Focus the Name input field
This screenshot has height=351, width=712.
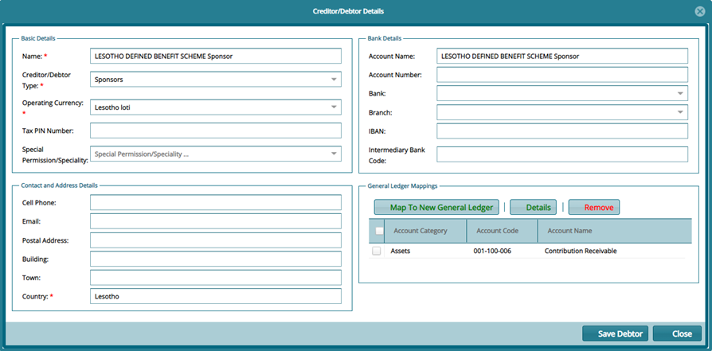pyautogui.click(x=216, y=57)
